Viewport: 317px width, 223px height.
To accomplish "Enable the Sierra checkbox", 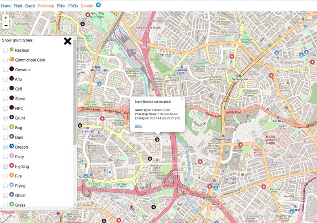I will (5, 99).
